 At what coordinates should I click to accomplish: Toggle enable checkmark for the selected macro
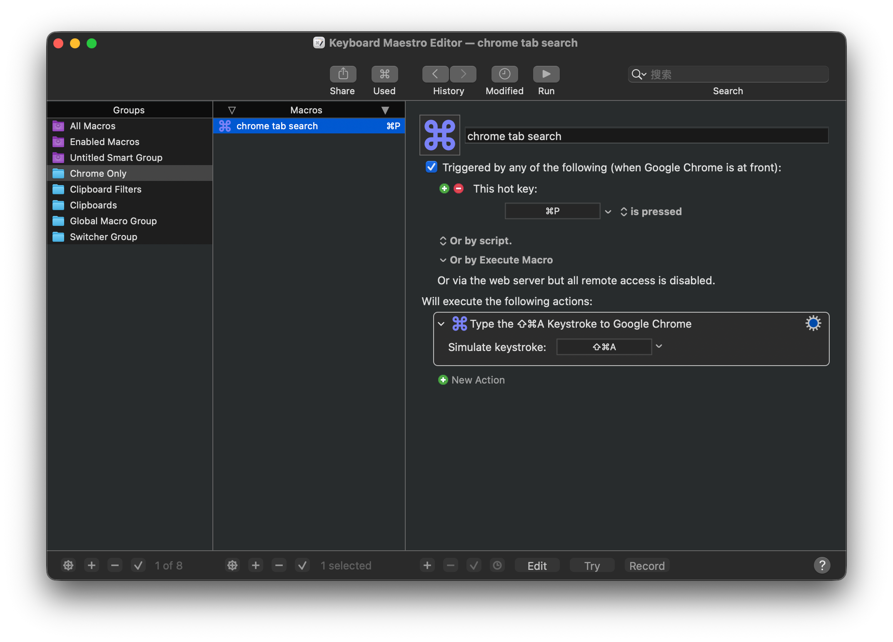tap(302, 566)
